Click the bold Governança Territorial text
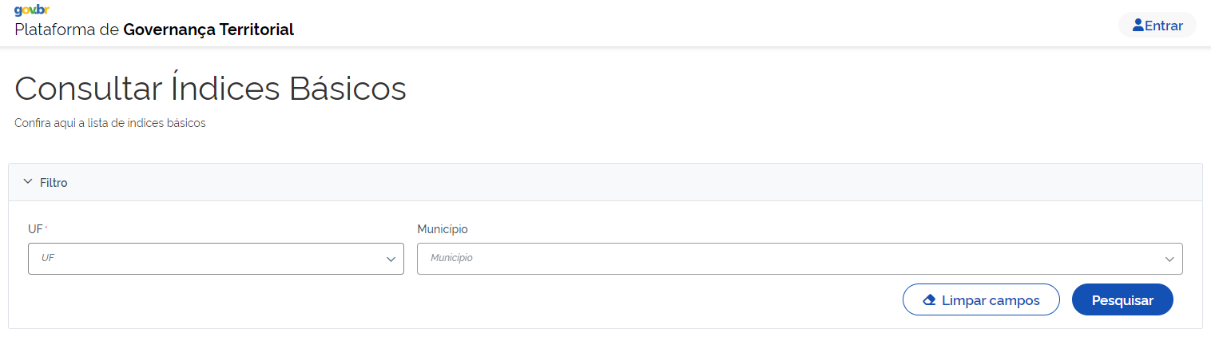Image resolution: width=1211 pixels, height=341 pixels. pyautogui.click(x=208, y=30)
